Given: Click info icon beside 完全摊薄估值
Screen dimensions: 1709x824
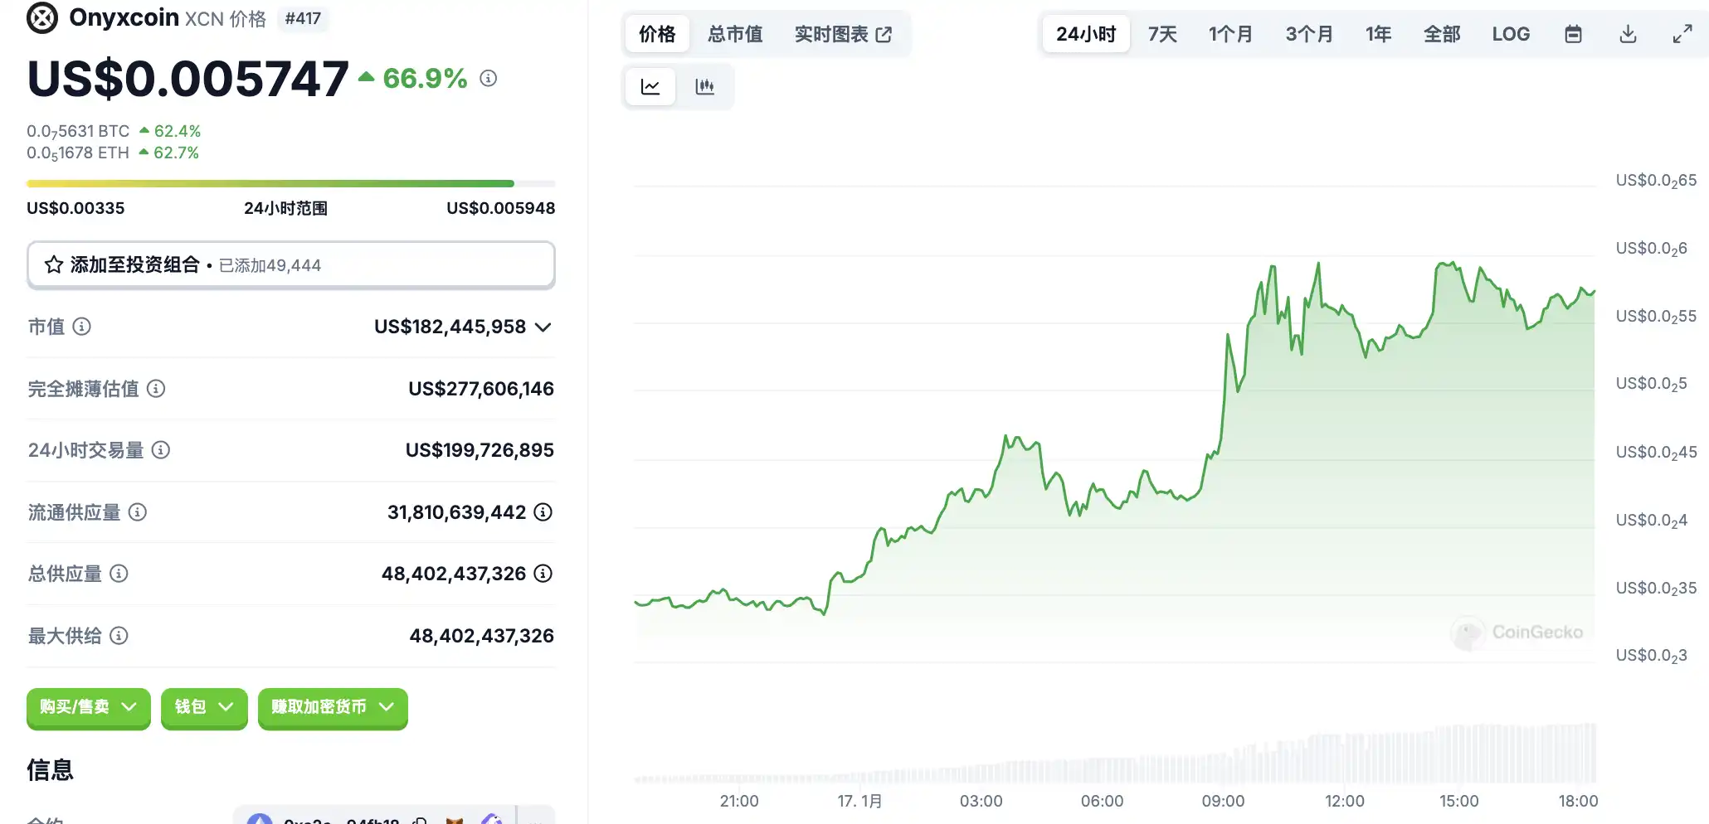Looking at the screenshot, I should pos(156,389).
